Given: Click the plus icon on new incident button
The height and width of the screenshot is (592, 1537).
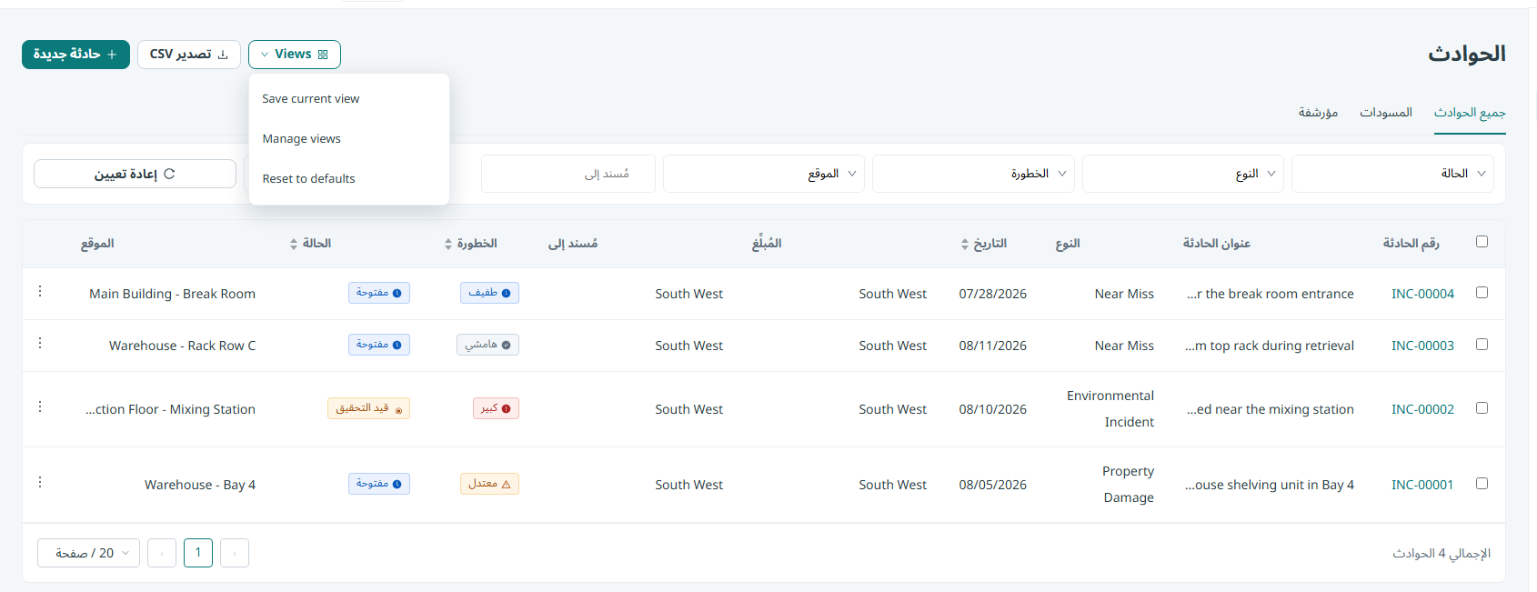Looking at the screenshot, I should tap(112, 55).
